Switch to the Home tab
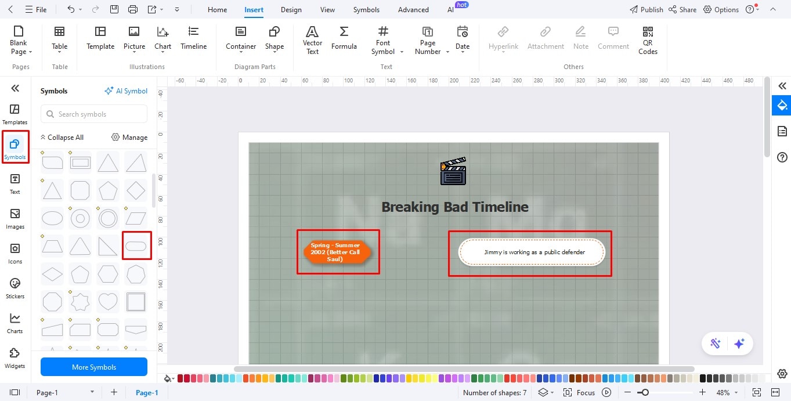The height and width of the screenshot is (401, 791). 218,9
